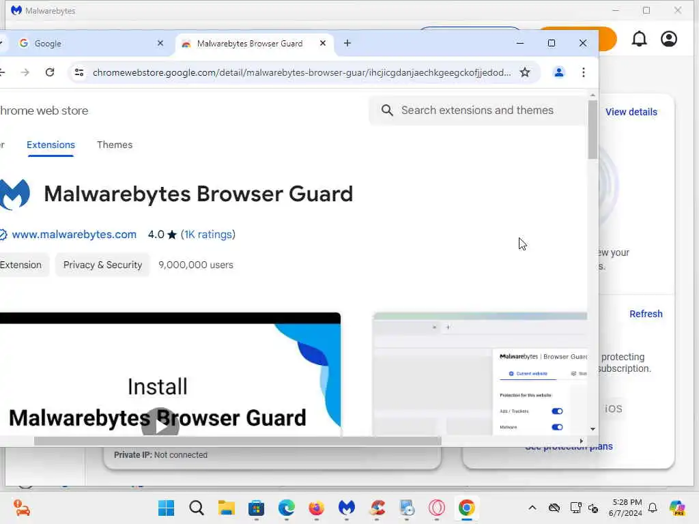This screenshot has height=524, width=699.
Task: Open the Chrome three-dot menu
Action: point(583,72)
